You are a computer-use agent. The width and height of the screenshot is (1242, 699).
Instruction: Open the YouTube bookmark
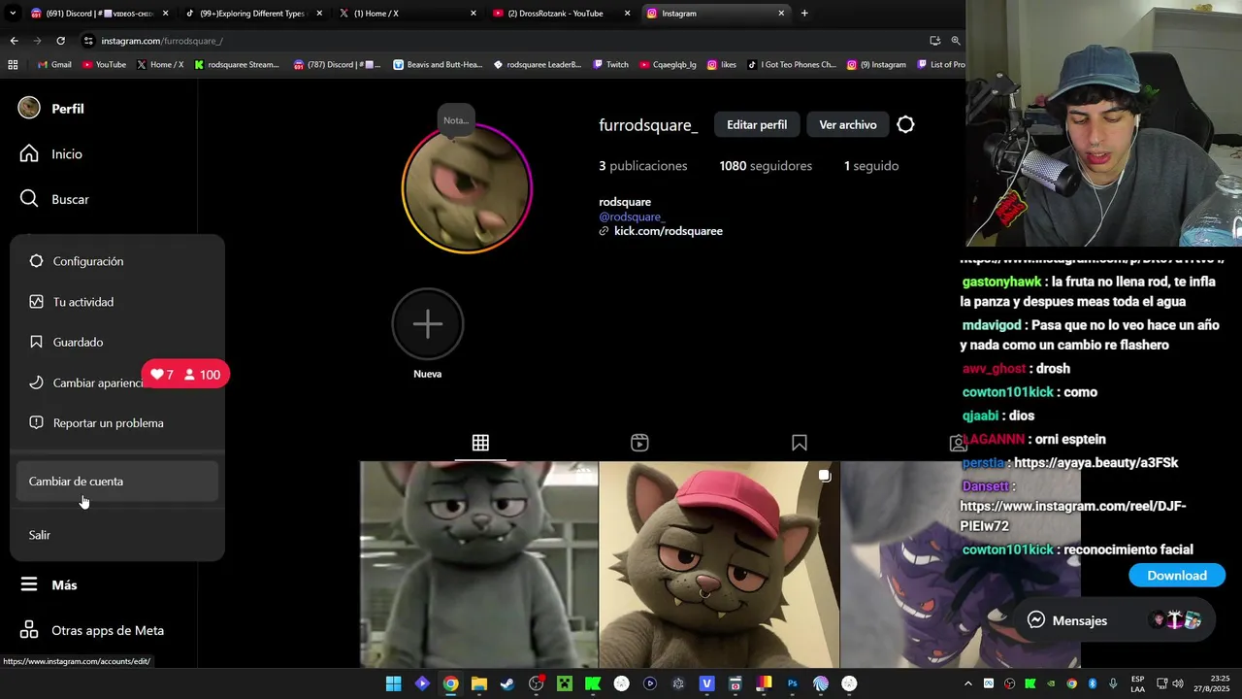pyautogui.click(x=104, y=65)
